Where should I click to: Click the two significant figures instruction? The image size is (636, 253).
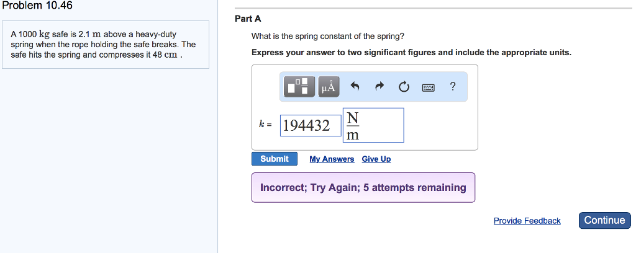(x=411, y=53)
